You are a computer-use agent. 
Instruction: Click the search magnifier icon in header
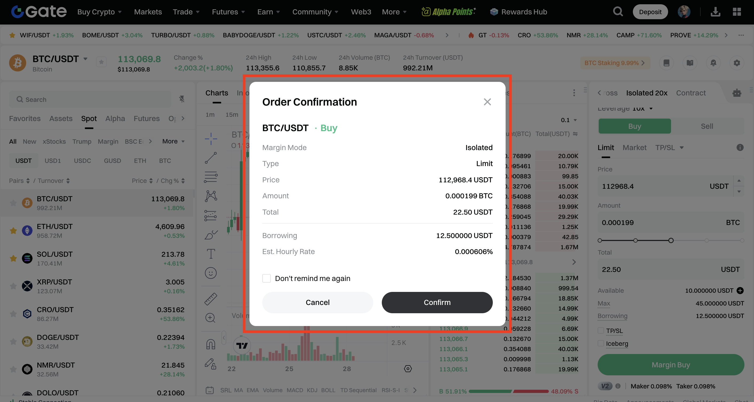618,12
